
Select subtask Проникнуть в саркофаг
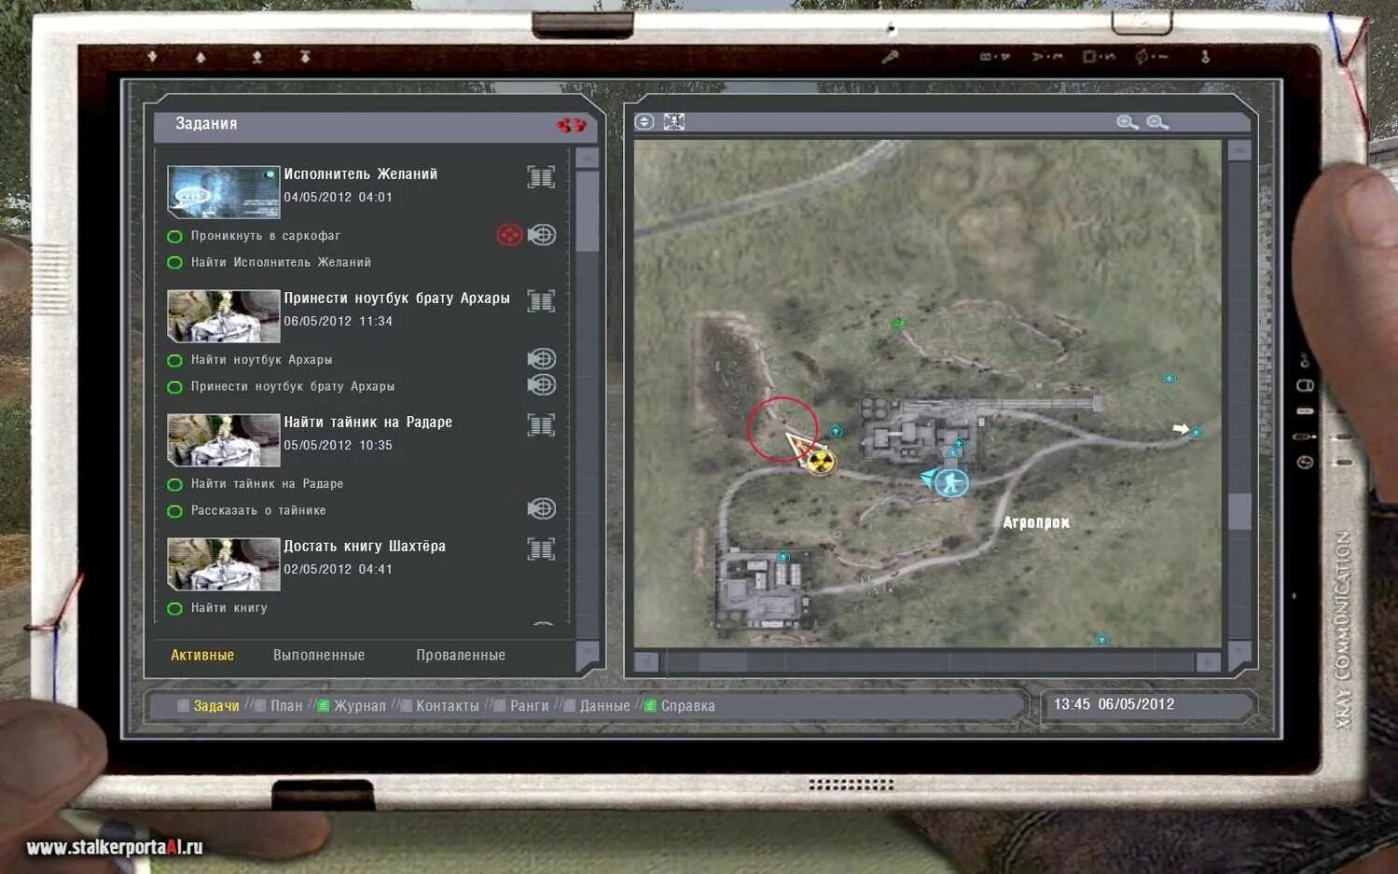266,236
